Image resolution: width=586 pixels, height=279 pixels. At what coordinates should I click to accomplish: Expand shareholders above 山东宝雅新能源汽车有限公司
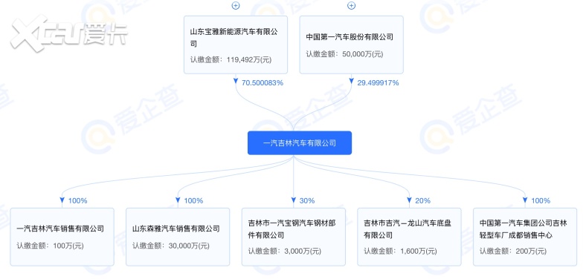point(236,6)
